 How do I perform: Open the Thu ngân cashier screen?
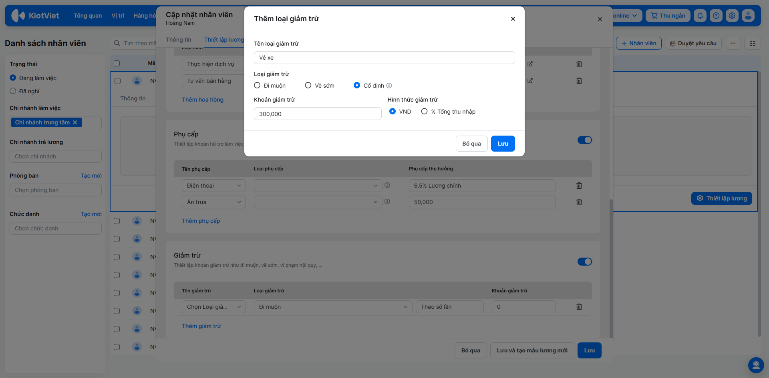668,16
